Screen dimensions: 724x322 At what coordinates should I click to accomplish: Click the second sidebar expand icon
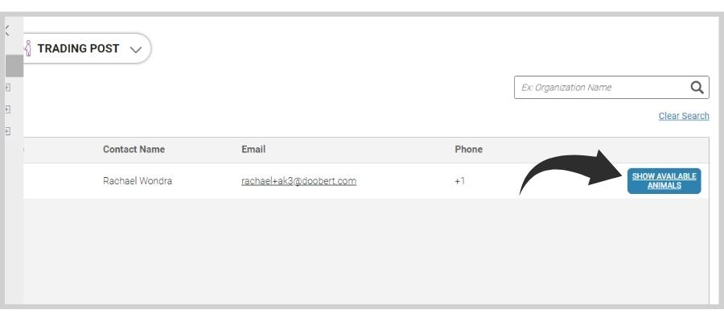(7, 108)
